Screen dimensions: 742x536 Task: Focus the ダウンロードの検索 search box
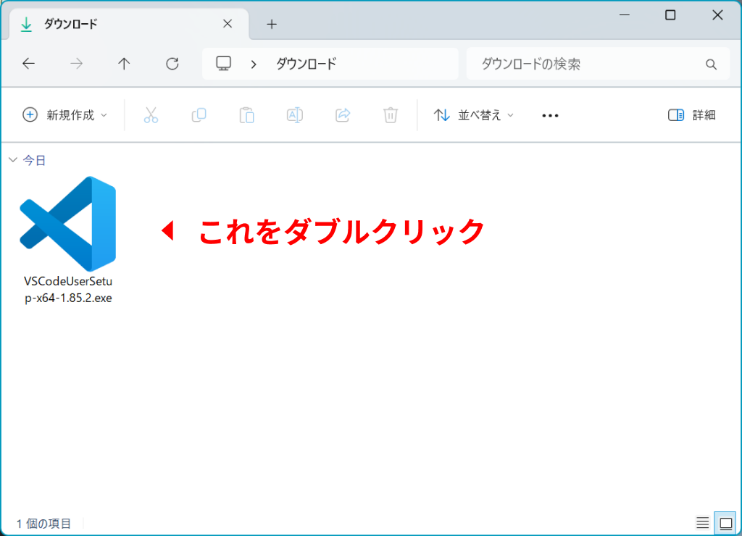(598, 64)
